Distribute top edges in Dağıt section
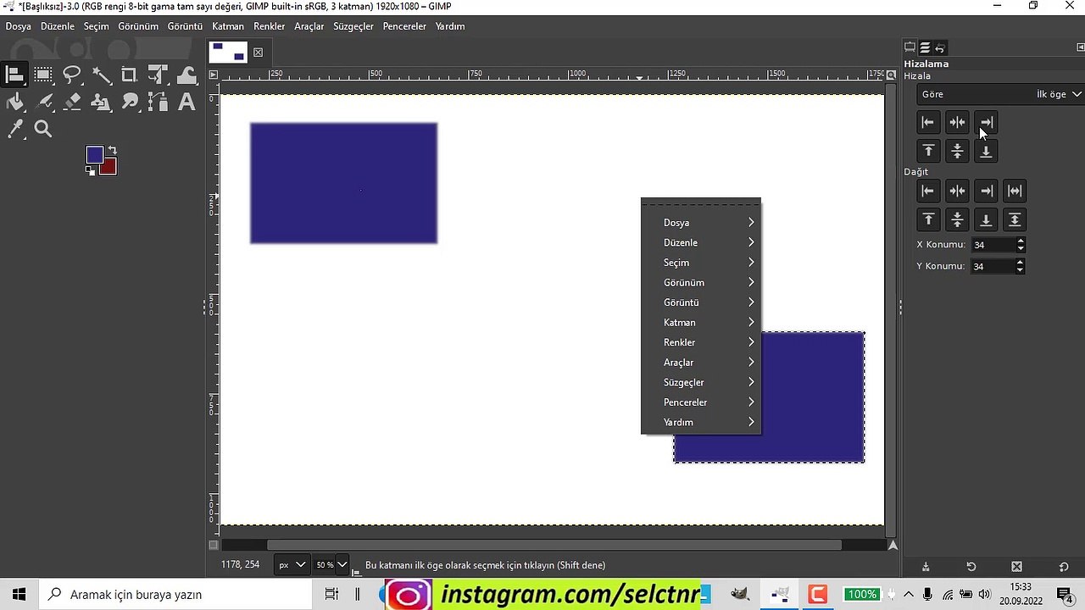The height and width of the screenshot is (610, 1085). tap(928, 219)
